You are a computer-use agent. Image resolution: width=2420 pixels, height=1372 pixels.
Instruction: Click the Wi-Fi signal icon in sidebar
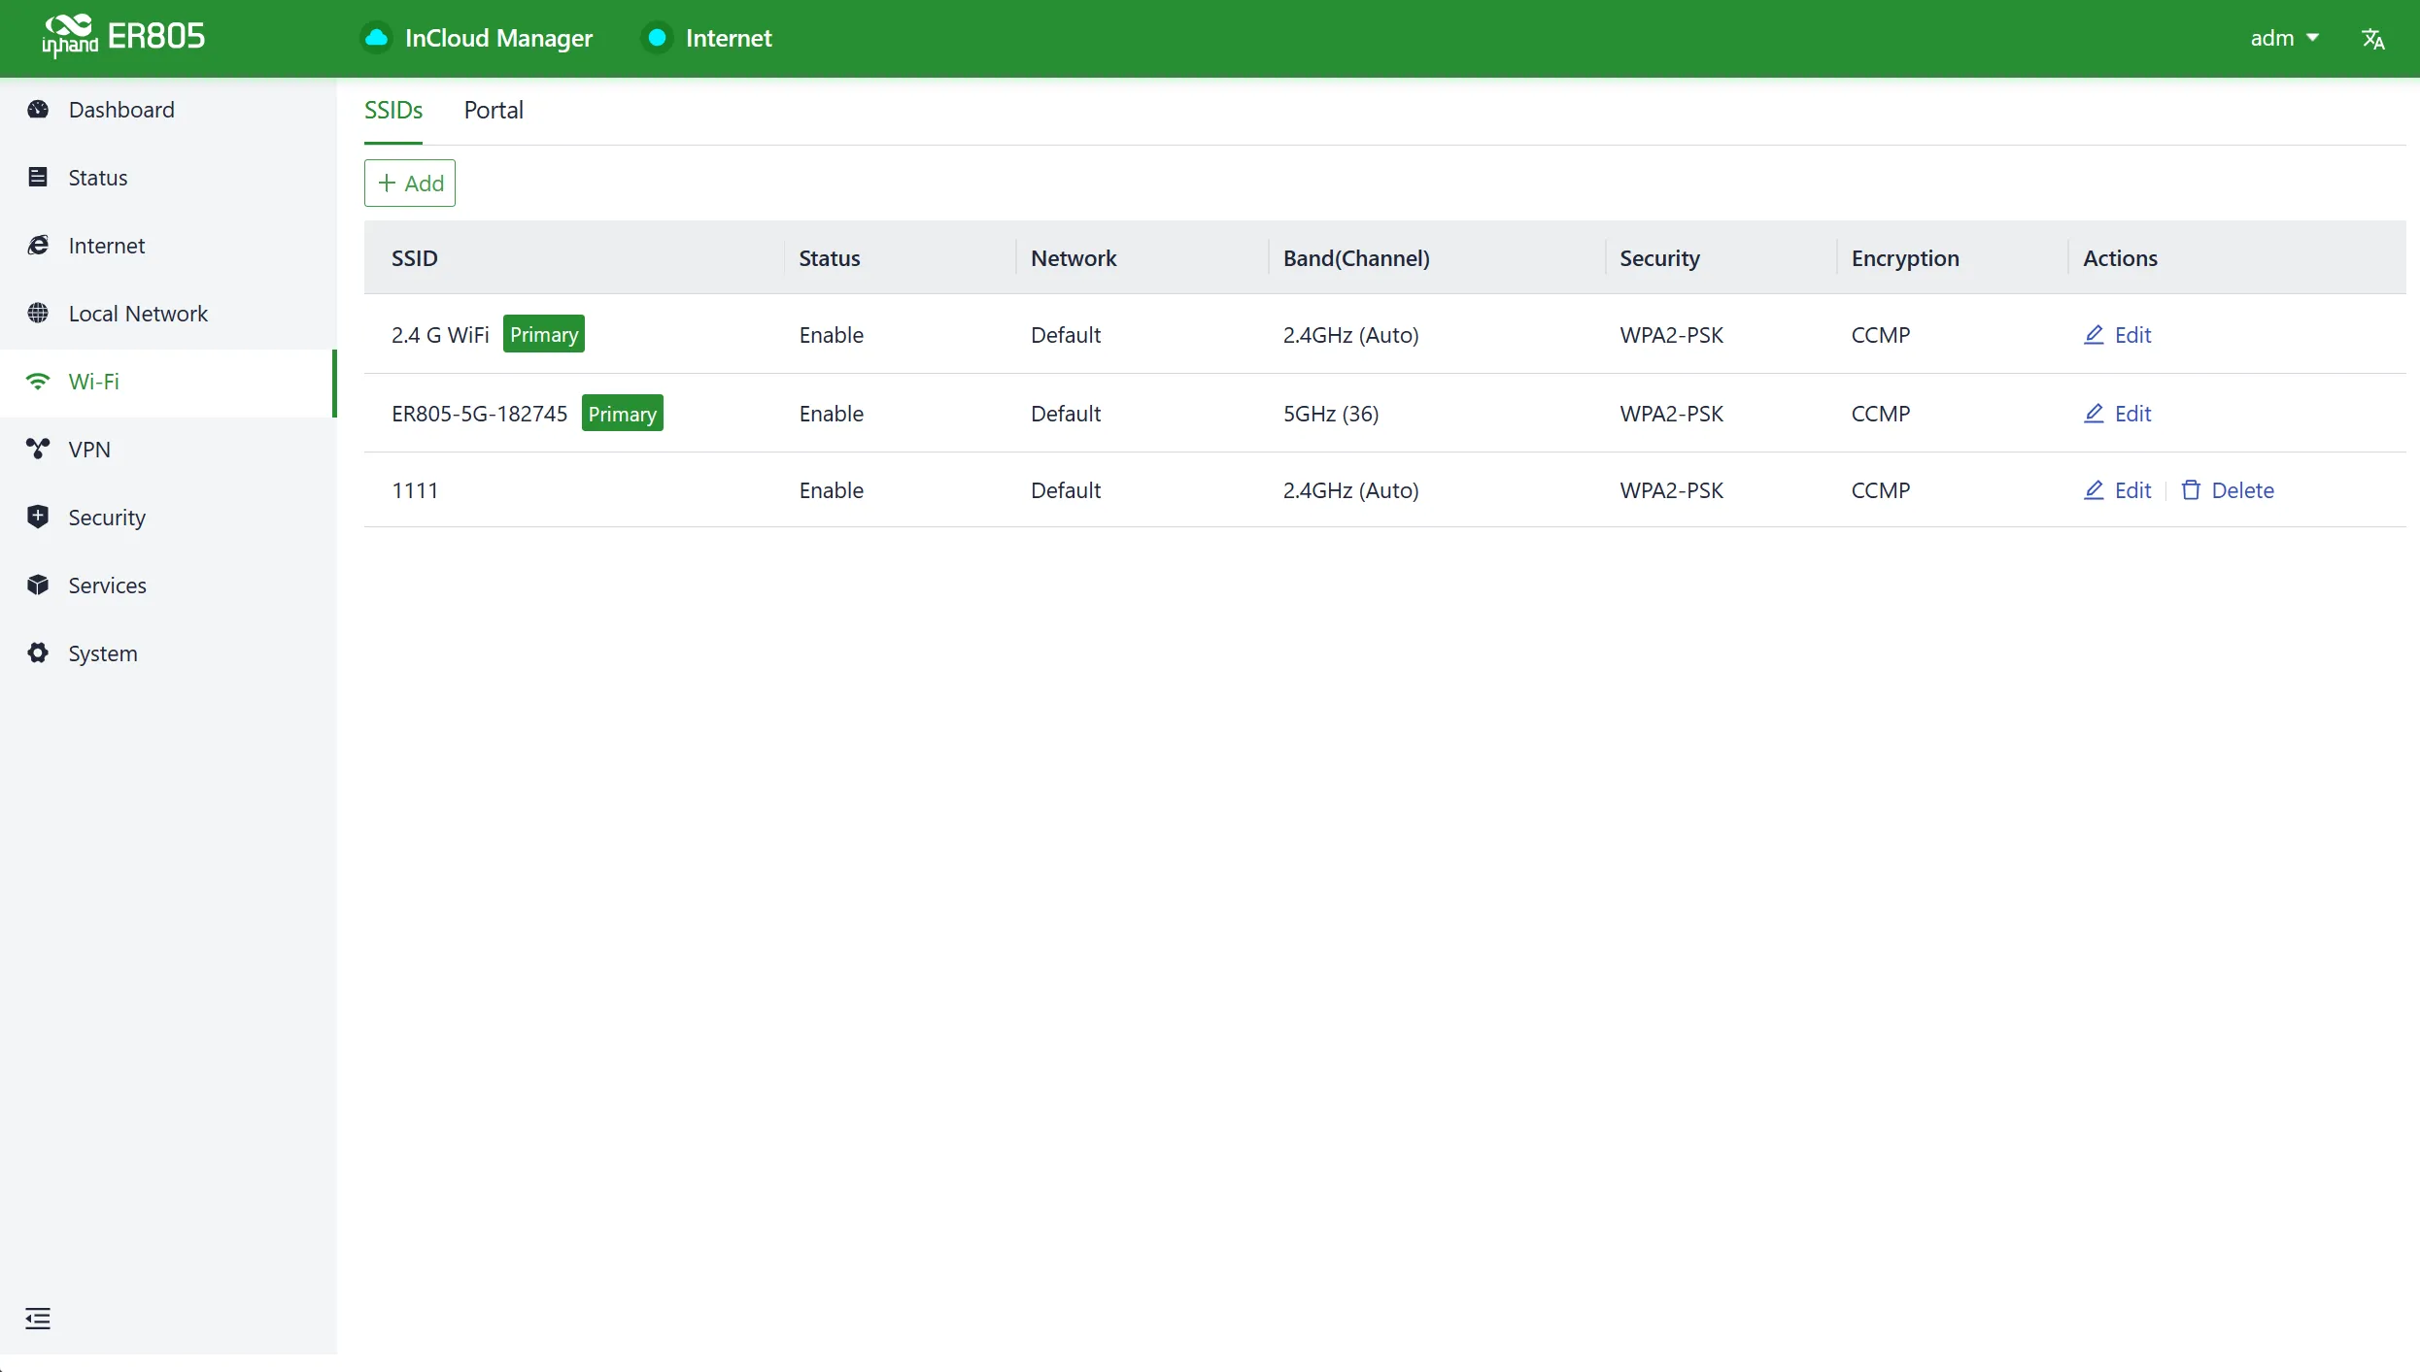tap(38, 382)
